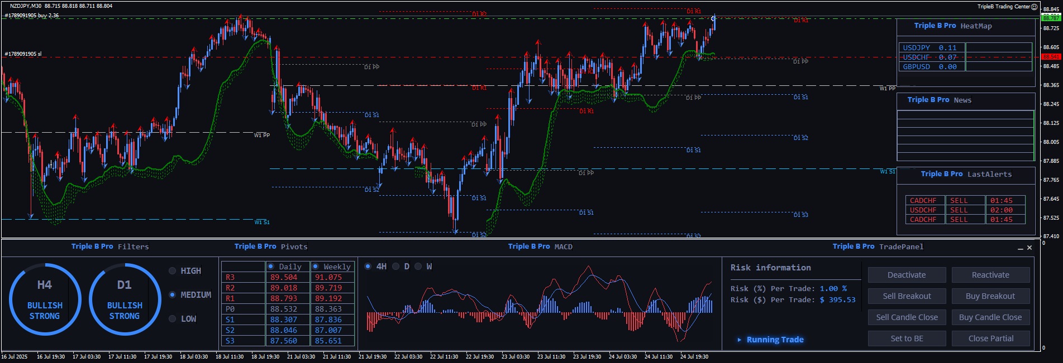Toggle the Daily pivots radio button

pyautogui.click(x=271, y=267)
